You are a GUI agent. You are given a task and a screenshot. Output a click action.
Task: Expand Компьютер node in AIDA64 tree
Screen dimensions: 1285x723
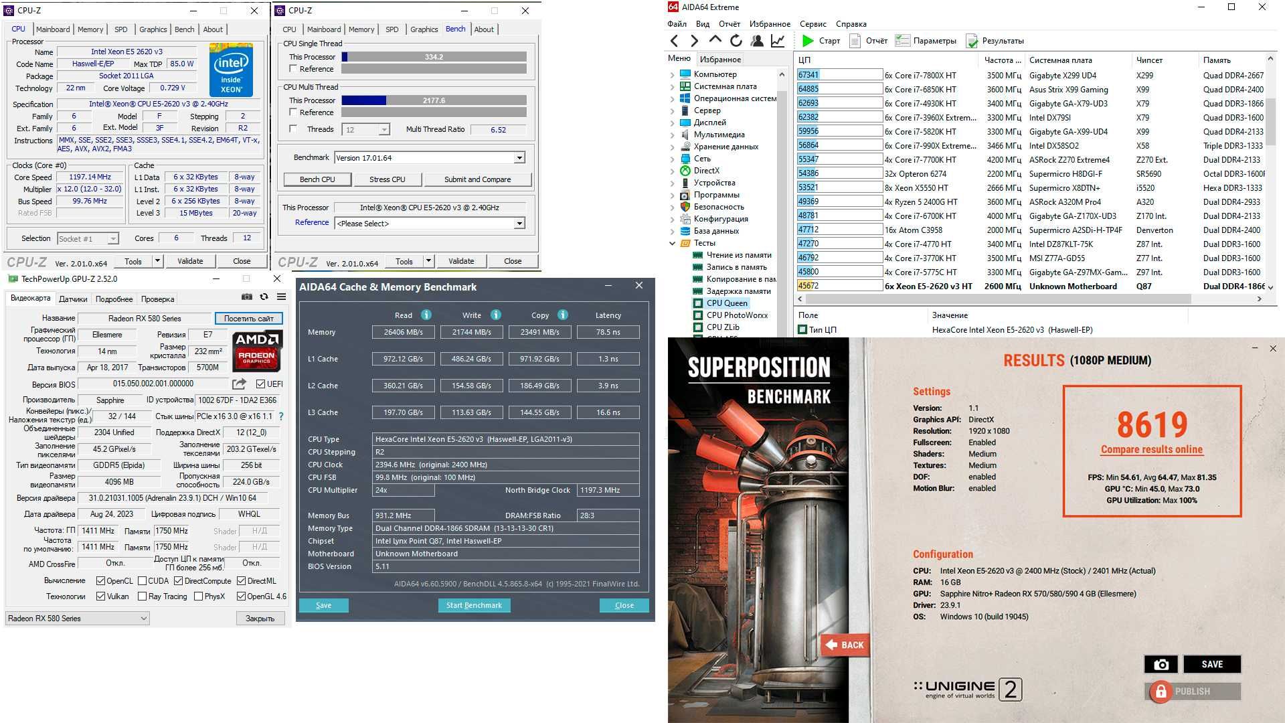(672, 75)
